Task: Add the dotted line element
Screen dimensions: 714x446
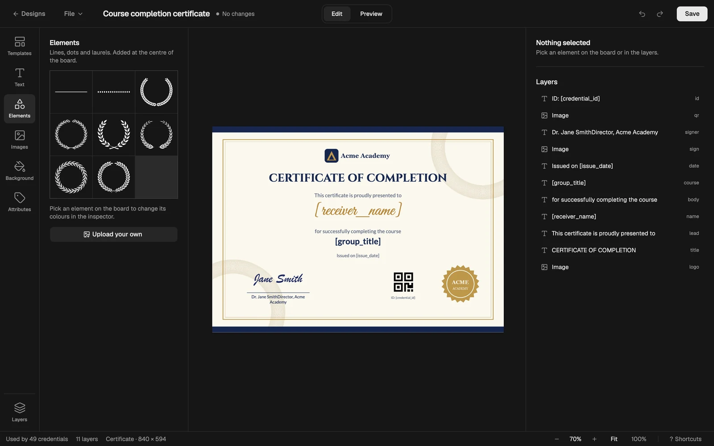Action: pyautogui.click(x=114, y=92)
